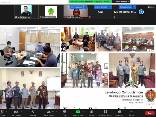Open the Participants panel icon
156x117 pixels.
tap(49, 112)
